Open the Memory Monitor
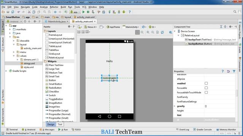The height and width of the screenshot is (136, 243). (226, 130)
